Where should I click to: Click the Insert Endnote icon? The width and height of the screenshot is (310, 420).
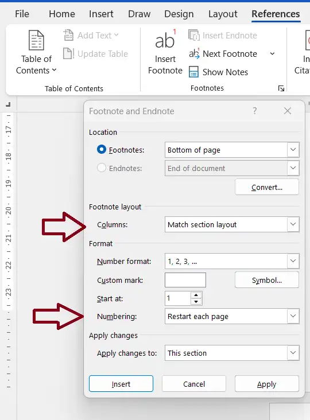point(193,35)
